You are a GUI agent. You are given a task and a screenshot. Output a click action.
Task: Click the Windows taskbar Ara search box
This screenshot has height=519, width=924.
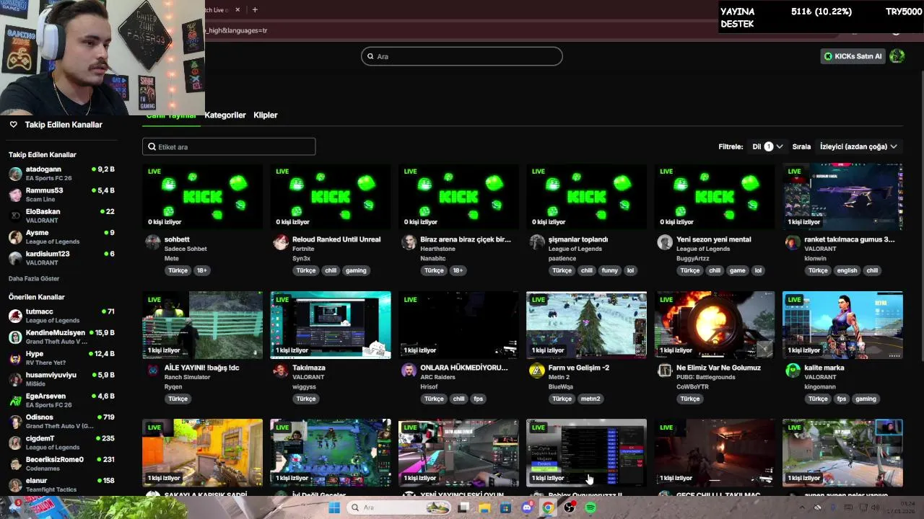click(398, 507)
